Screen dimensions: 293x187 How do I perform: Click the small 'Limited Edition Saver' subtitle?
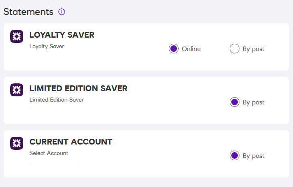[x=56, y=100]
